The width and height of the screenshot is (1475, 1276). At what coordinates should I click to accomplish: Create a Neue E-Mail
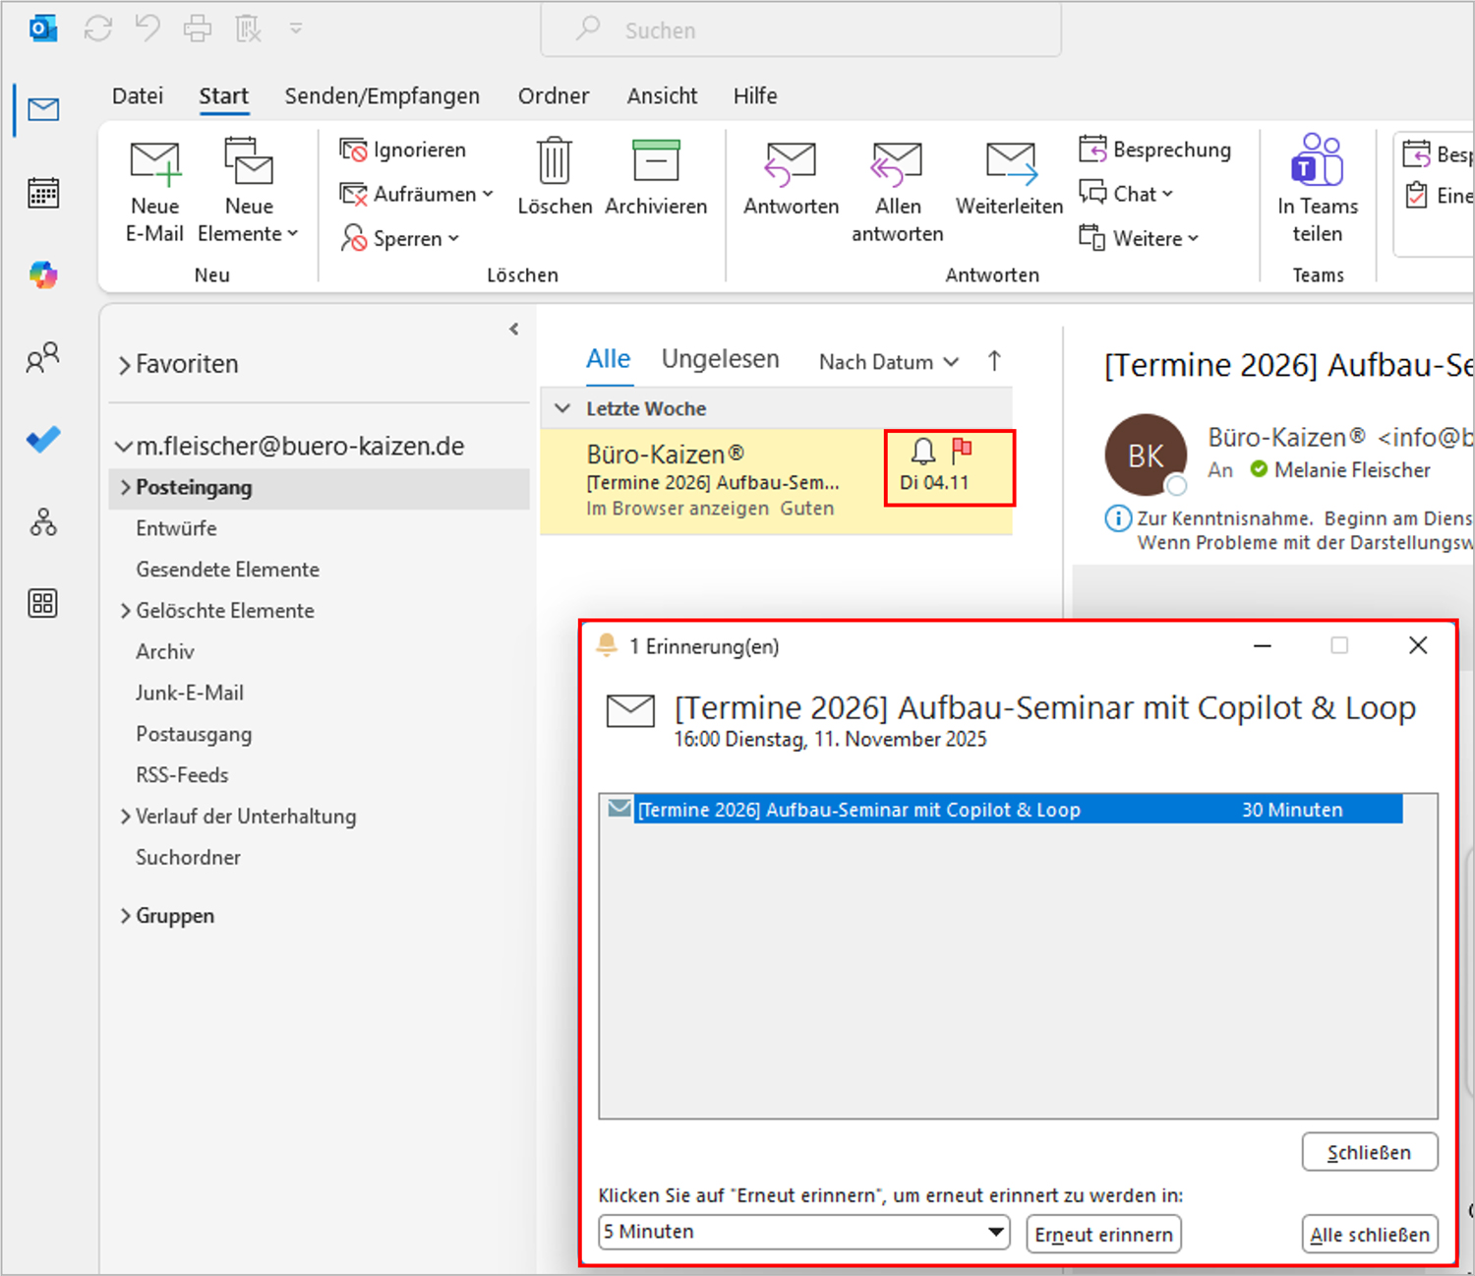click(154, 189)
